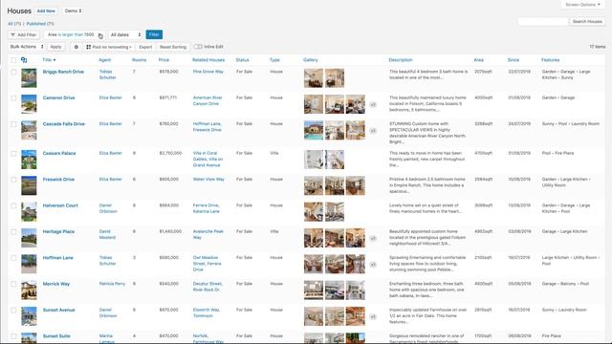Click the +1 more images badge for Heritage Place
612x344 pixels.
[373, 238]
